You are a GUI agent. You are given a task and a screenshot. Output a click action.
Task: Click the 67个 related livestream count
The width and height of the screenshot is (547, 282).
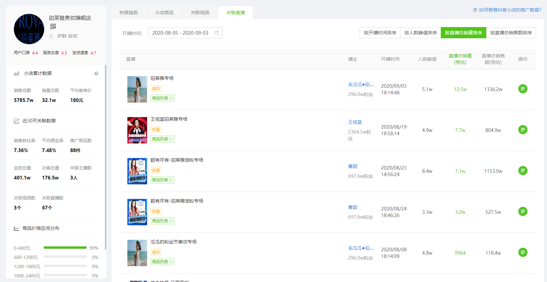pyautogui.click(x=47, y=208)
